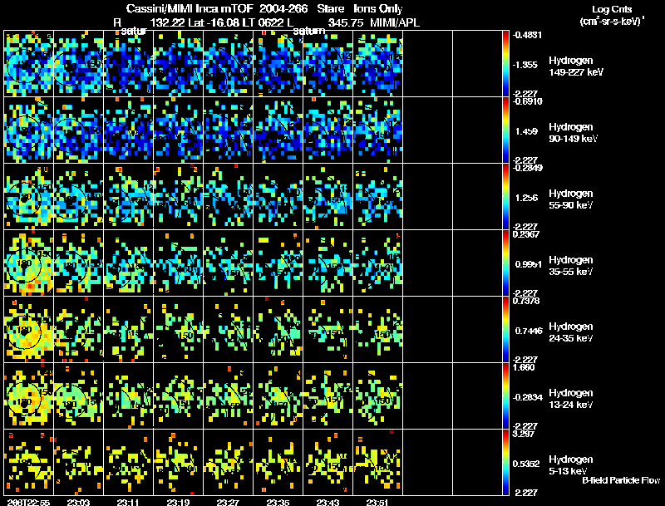Open the 55-90 keV image at 23:43

tap(328, 196)
